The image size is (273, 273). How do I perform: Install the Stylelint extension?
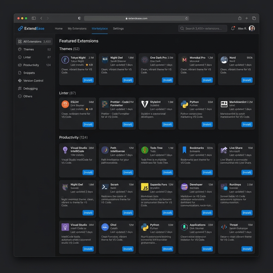pos(167,125)
